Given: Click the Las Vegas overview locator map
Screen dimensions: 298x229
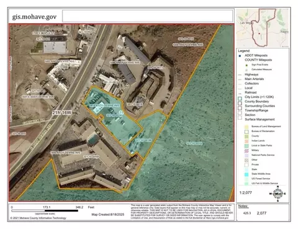Looking at the screenshot, I should 263,28.
